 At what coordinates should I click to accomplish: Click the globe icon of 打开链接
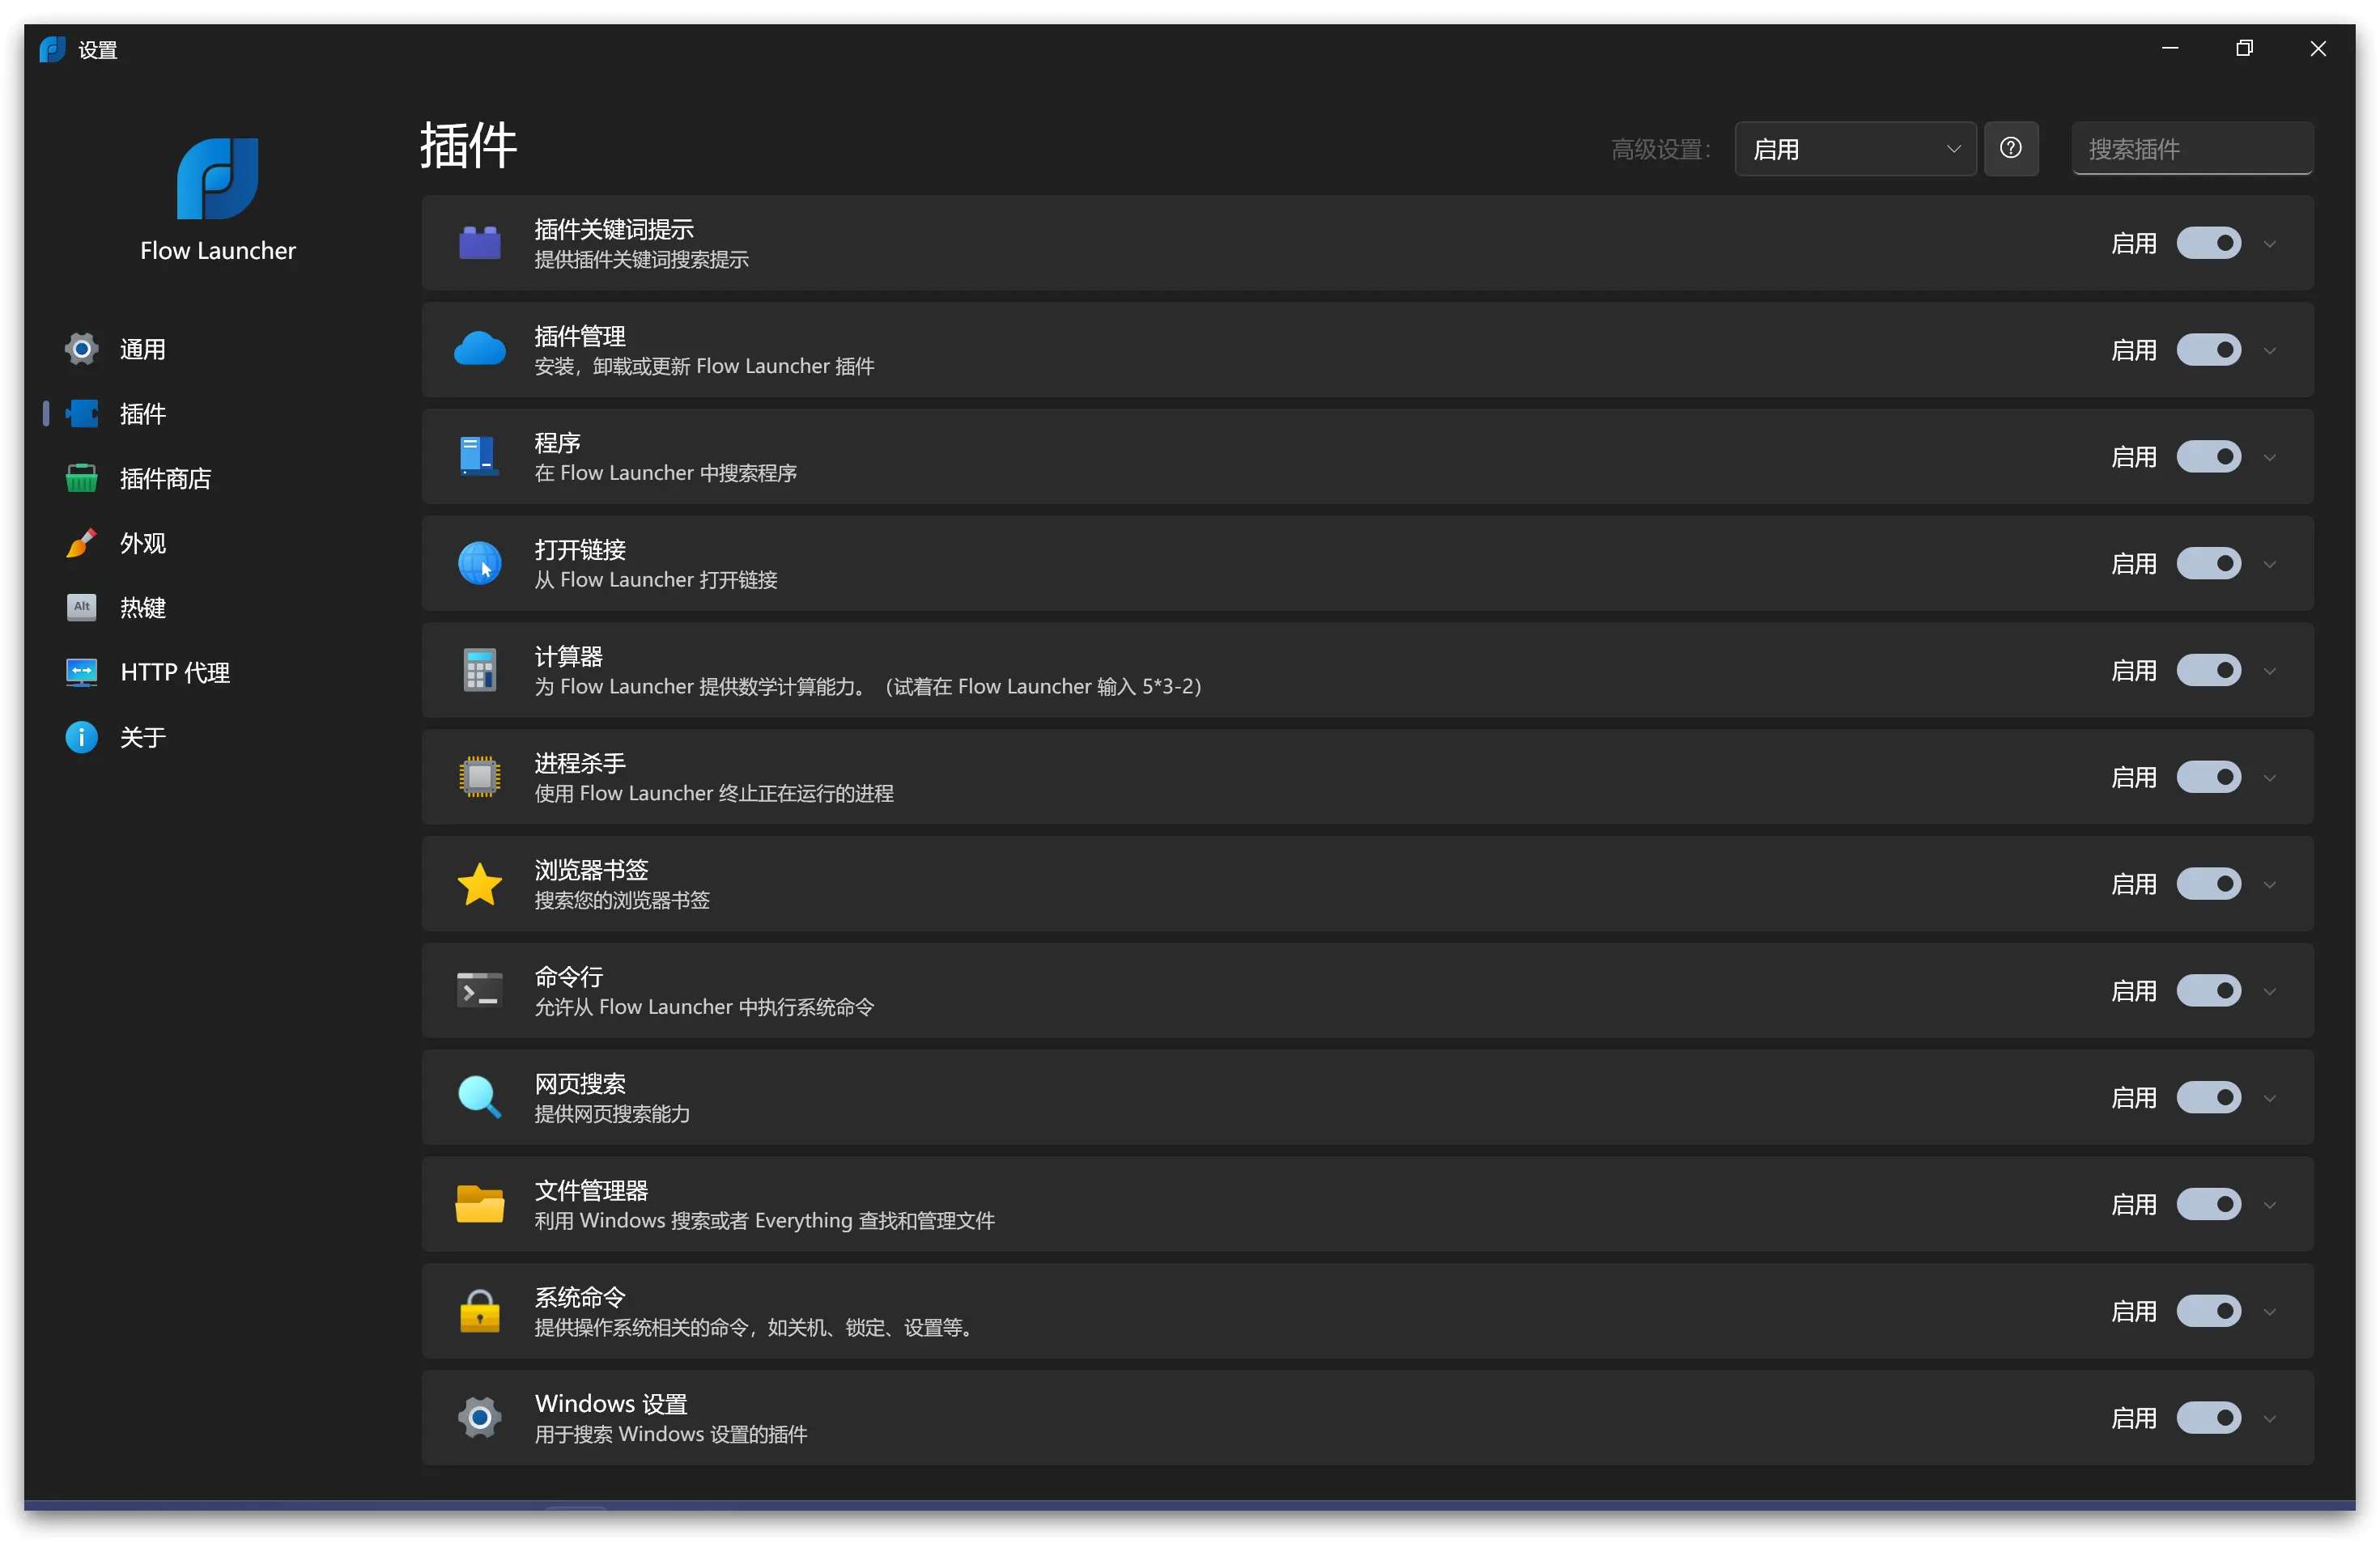(479, 562)
